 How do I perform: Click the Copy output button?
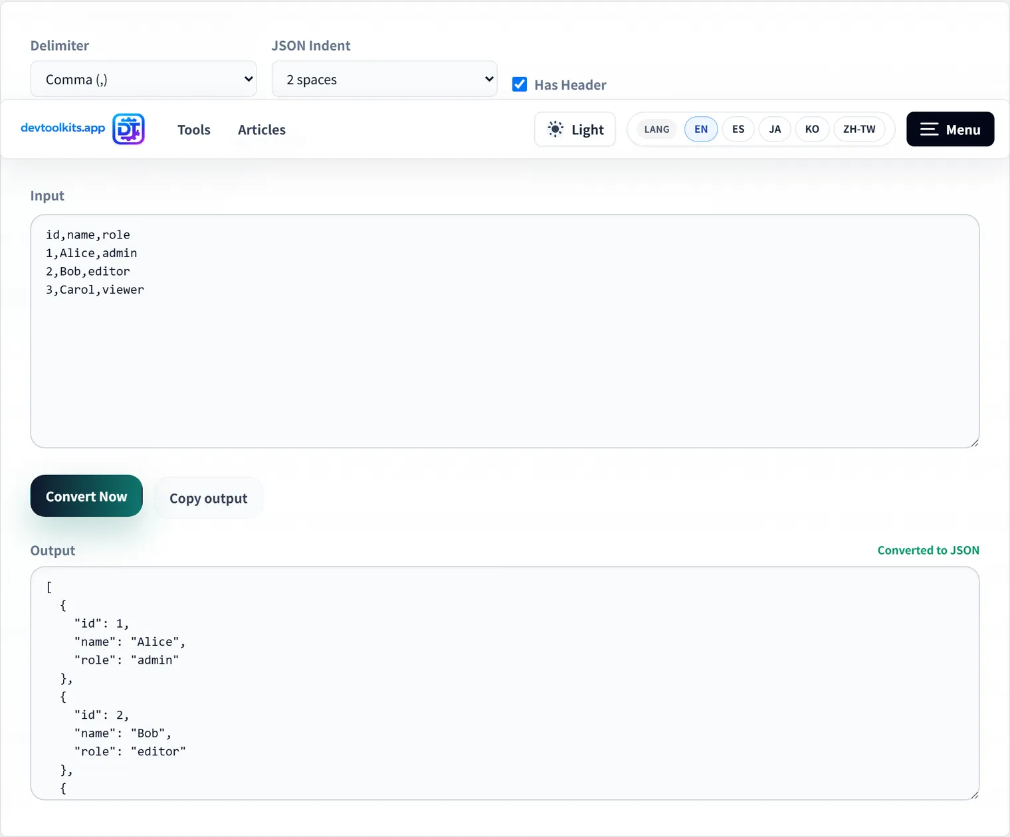[209, 498]
